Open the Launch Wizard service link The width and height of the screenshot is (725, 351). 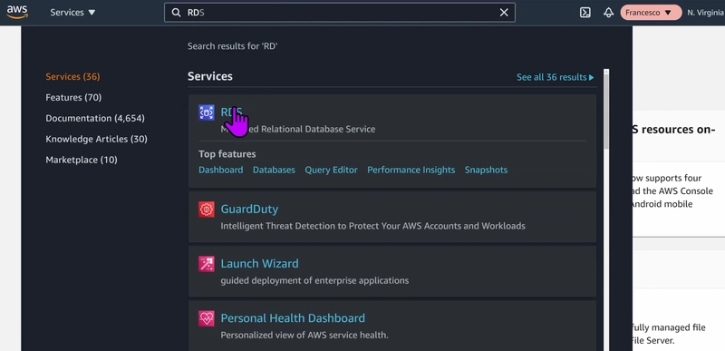point(259,264)
